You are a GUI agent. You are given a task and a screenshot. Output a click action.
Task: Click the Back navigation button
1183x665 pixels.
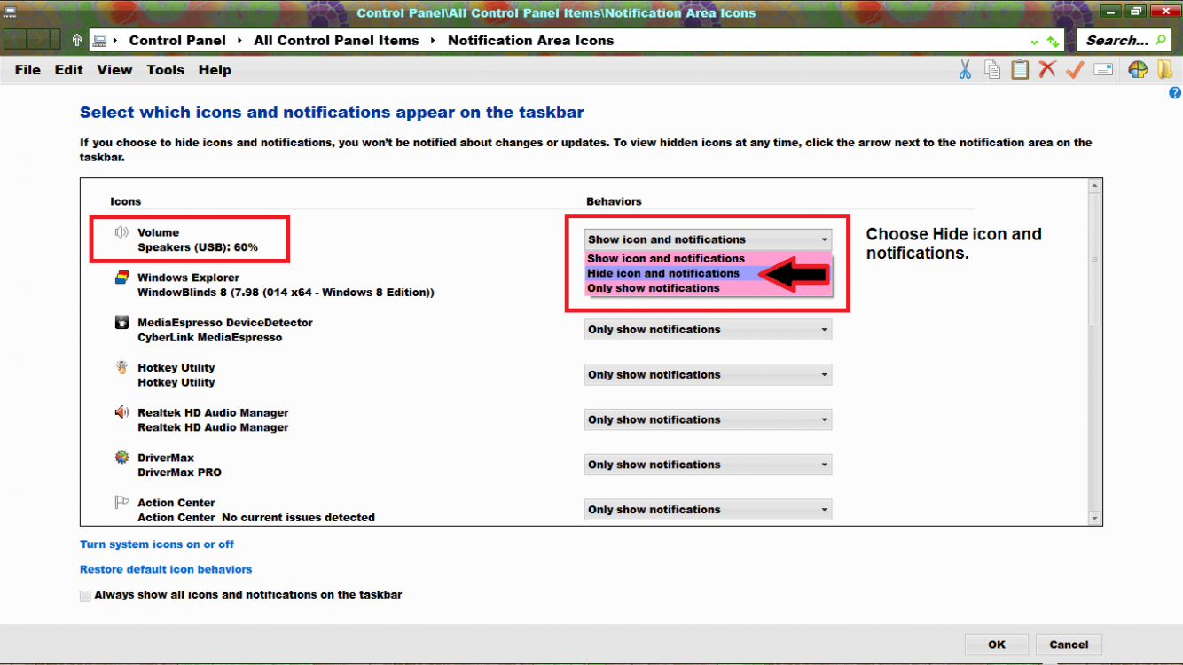(15, 39)
